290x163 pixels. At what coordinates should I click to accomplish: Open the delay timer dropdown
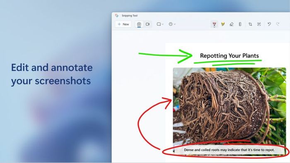tap(172, 24)
